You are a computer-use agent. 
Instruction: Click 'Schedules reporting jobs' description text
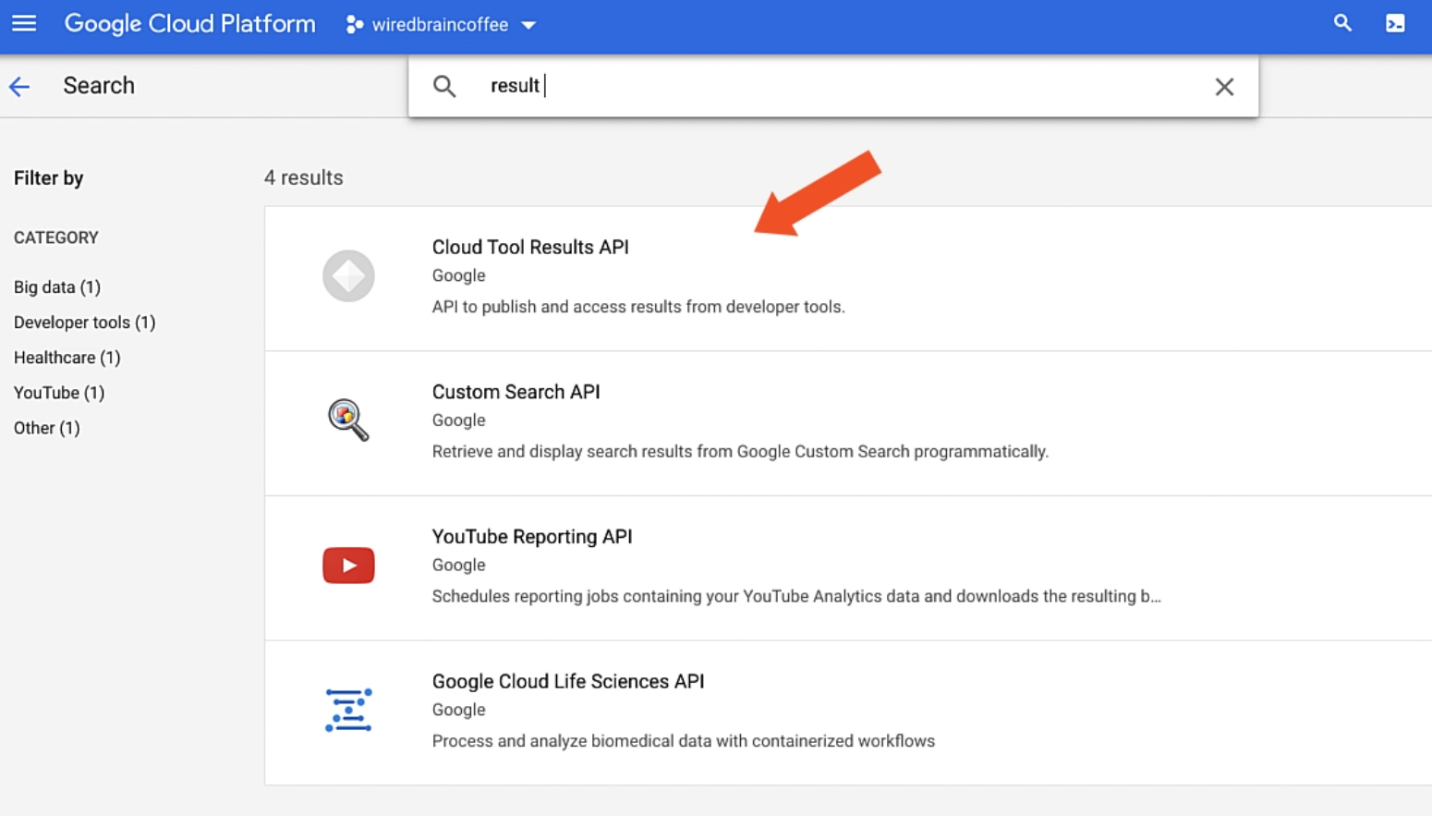[x=796, y=596]
